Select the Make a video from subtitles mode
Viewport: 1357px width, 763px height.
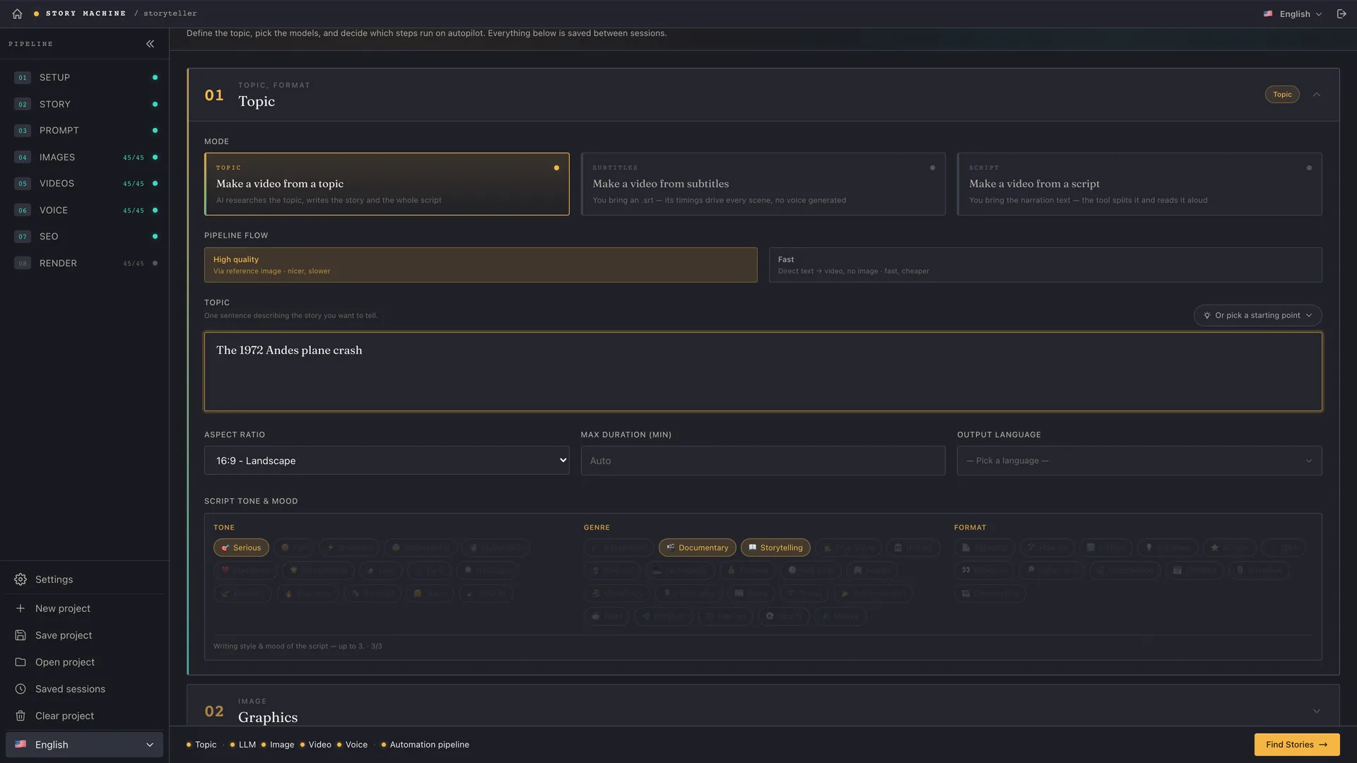click(763, 184)
